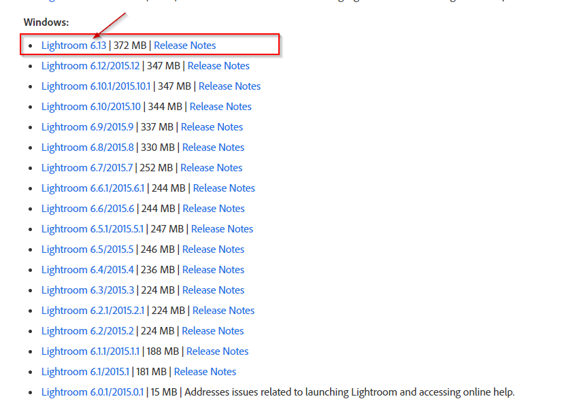Download Lightroom 6.12/2015.12
This screenshot has width=577, height=416.
[90, 66]
